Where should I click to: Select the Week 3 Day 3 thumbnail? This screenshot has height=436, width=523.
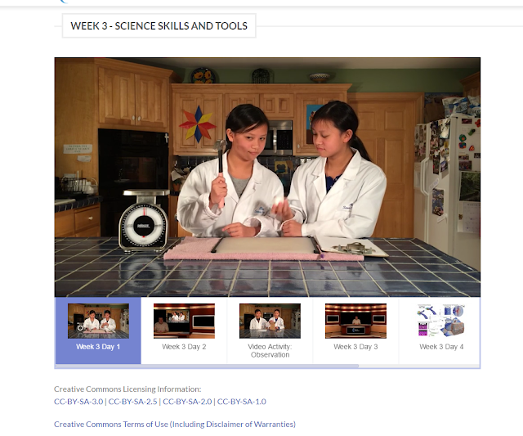pyautogui.click(x=356, y=321)
